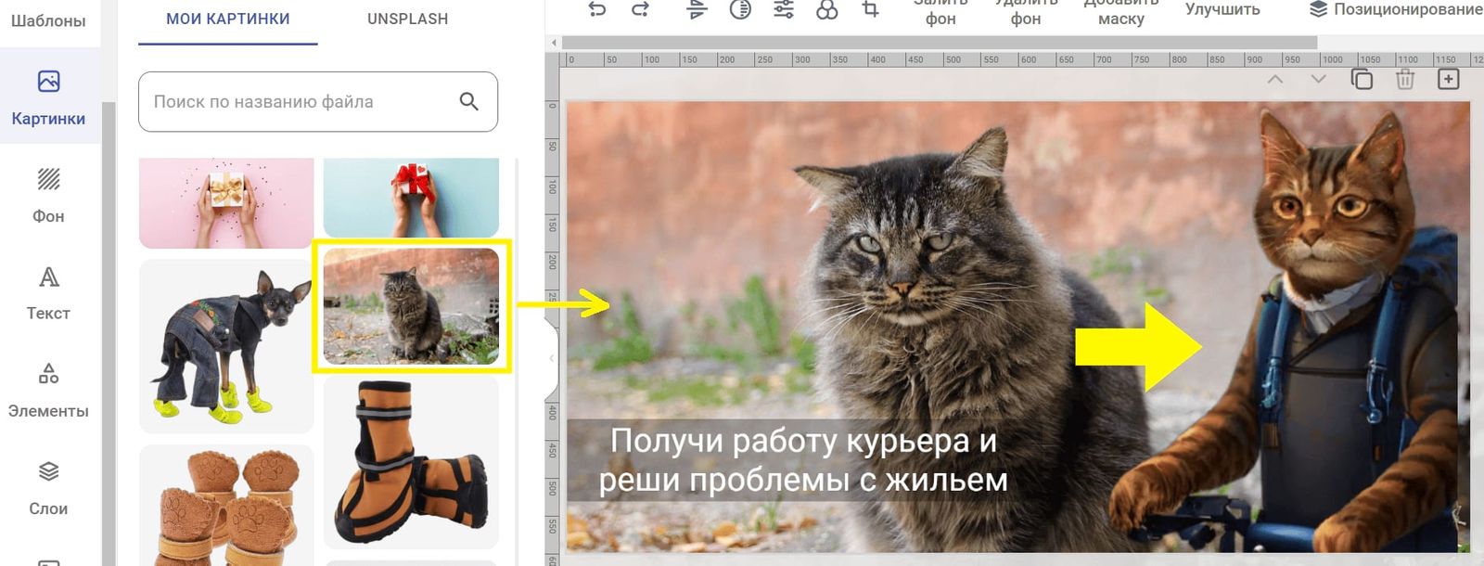Switch to the МОИ КАРТИНКИ tab
This screenshot has width=1484, height=566.
(x=228, y=19)
